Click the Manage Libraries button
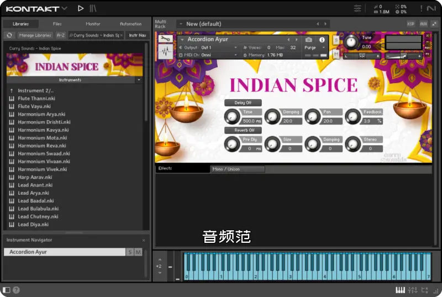This screenshot has height=297, width=442. point(35,35)
